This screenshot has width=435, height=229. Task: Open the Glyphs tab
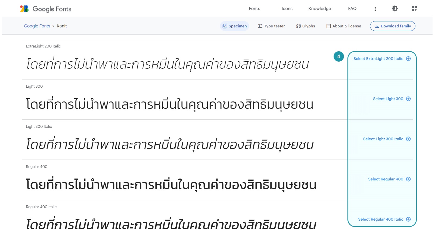coord(306,26)
